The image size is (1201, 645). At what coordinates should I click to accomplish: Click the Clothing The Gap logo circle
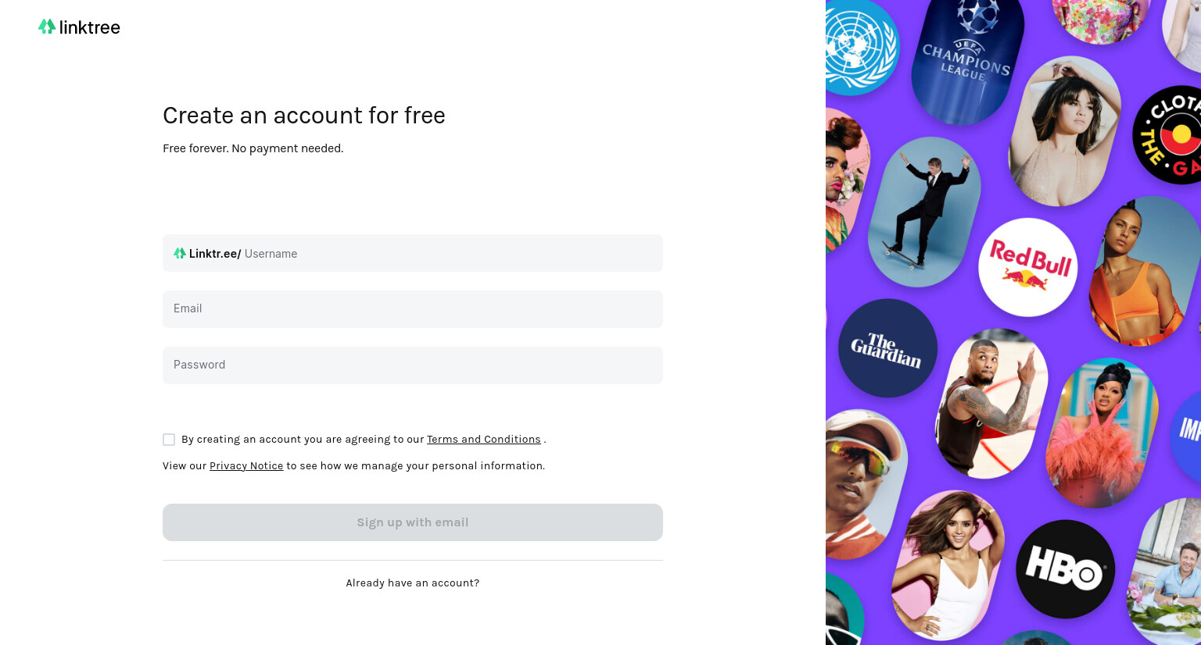tap(1170, 135)
